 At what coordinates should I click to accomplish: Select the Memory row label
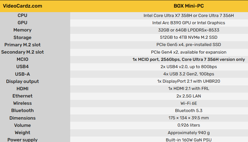click(22, 30)
